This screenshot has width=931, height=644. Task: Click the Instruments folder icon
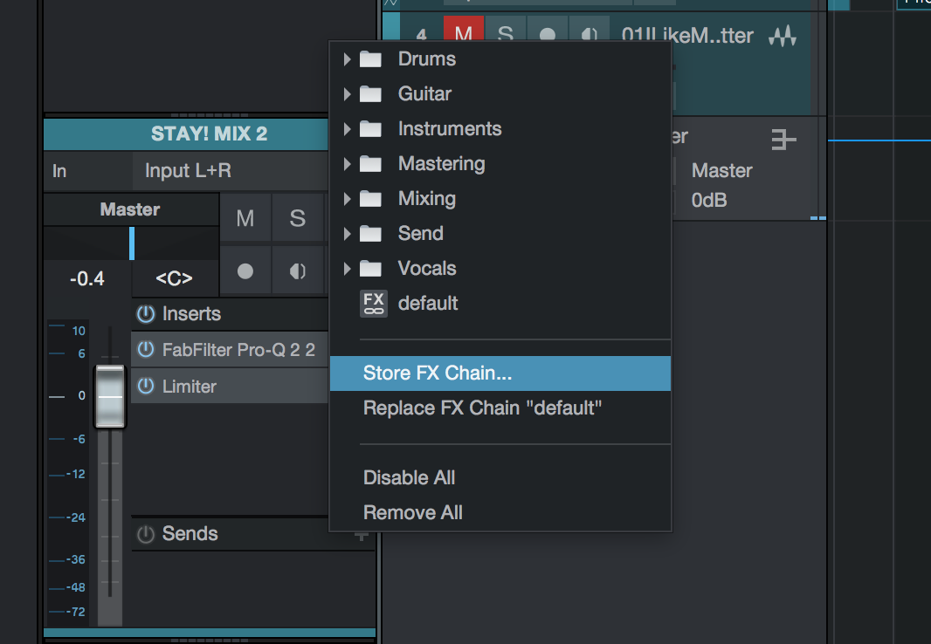[371, 129]
